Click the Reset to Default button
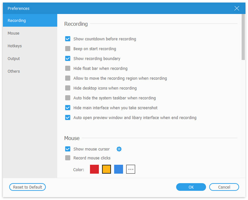248x200 pixels. tap(28, 187)
